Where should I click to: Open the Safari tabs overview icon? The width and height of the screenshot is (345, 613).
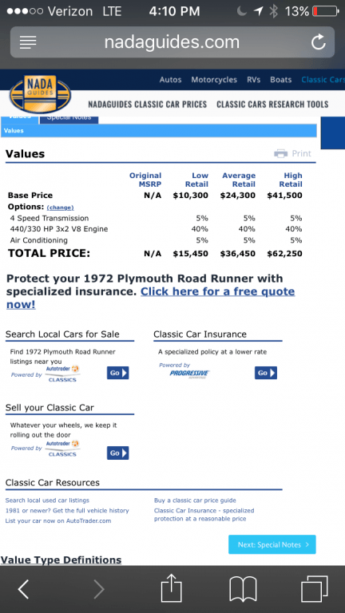click(x=314, y=589)
